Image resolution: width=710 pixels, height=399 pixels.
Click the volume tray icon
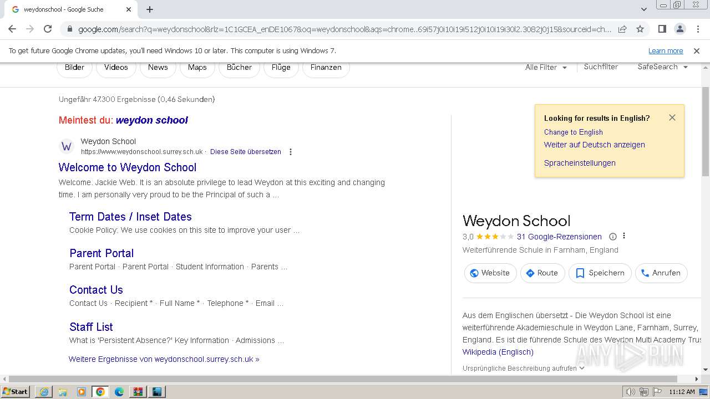pyautogui.click(x=631, y=392)
